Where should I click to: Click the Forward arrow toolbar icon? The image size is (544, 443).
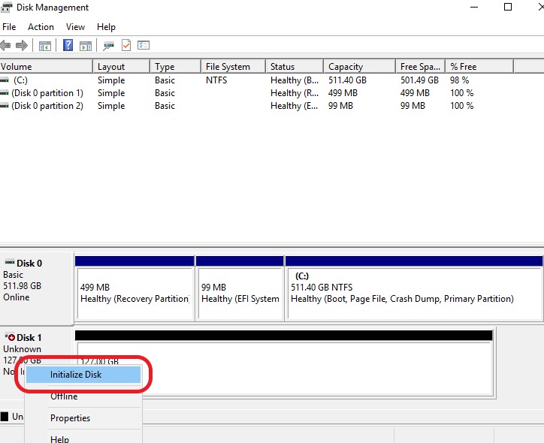pyautogui.click(x=22, y=46)
